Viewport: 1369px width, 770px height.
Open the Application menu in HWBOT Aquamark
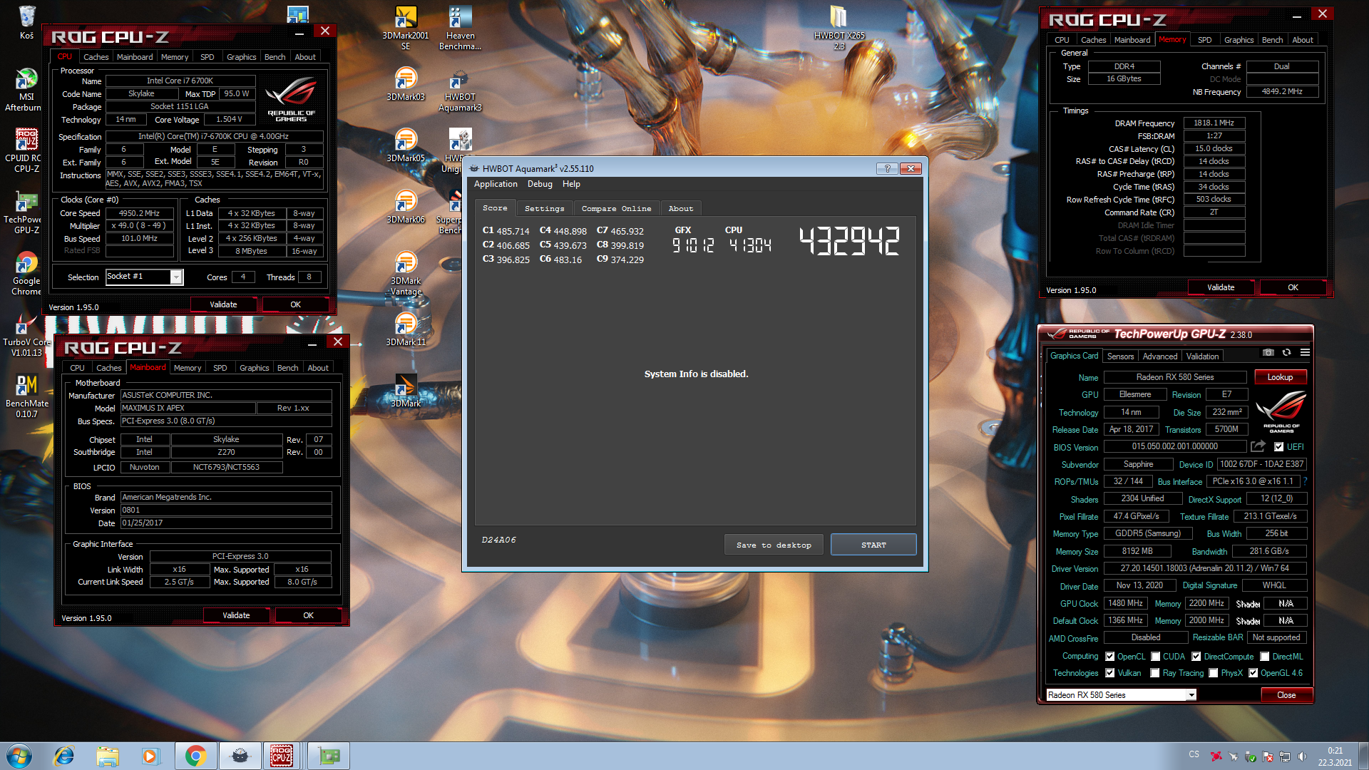[496, 184]
